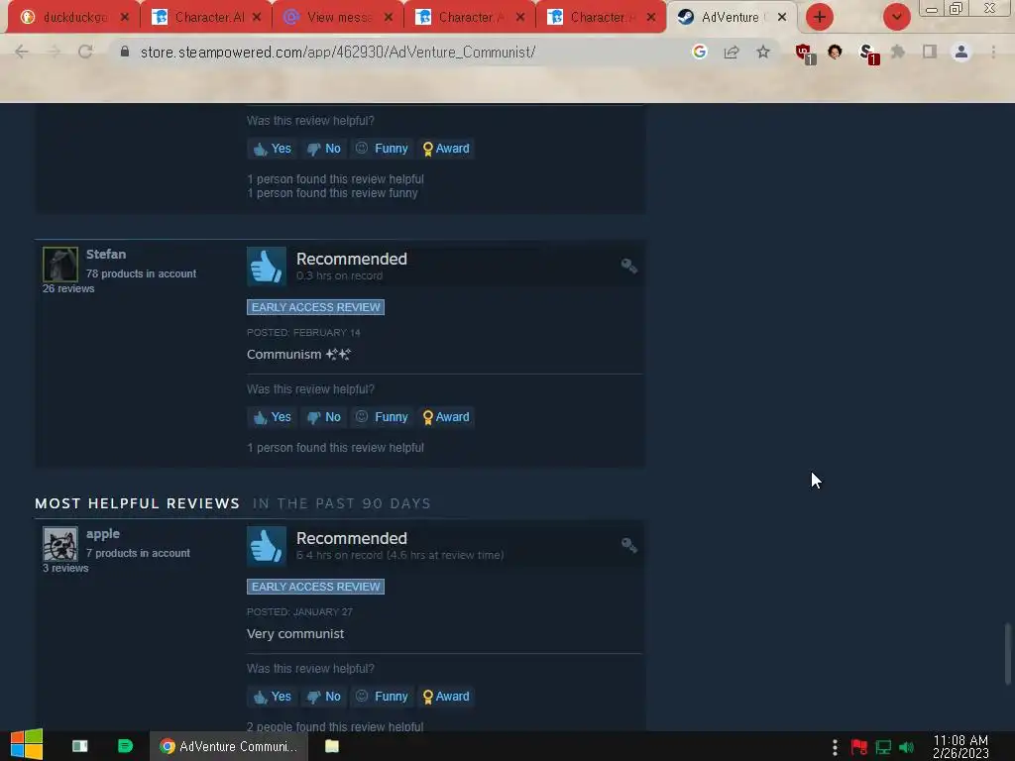Go back to previous page
Image resolution: width=1015 pixels, height=761 pixels.
click(22, 52)
